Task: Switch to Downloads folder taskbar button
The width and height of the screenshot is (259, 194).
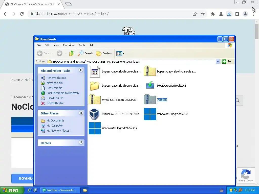Action: click(85, 190)
